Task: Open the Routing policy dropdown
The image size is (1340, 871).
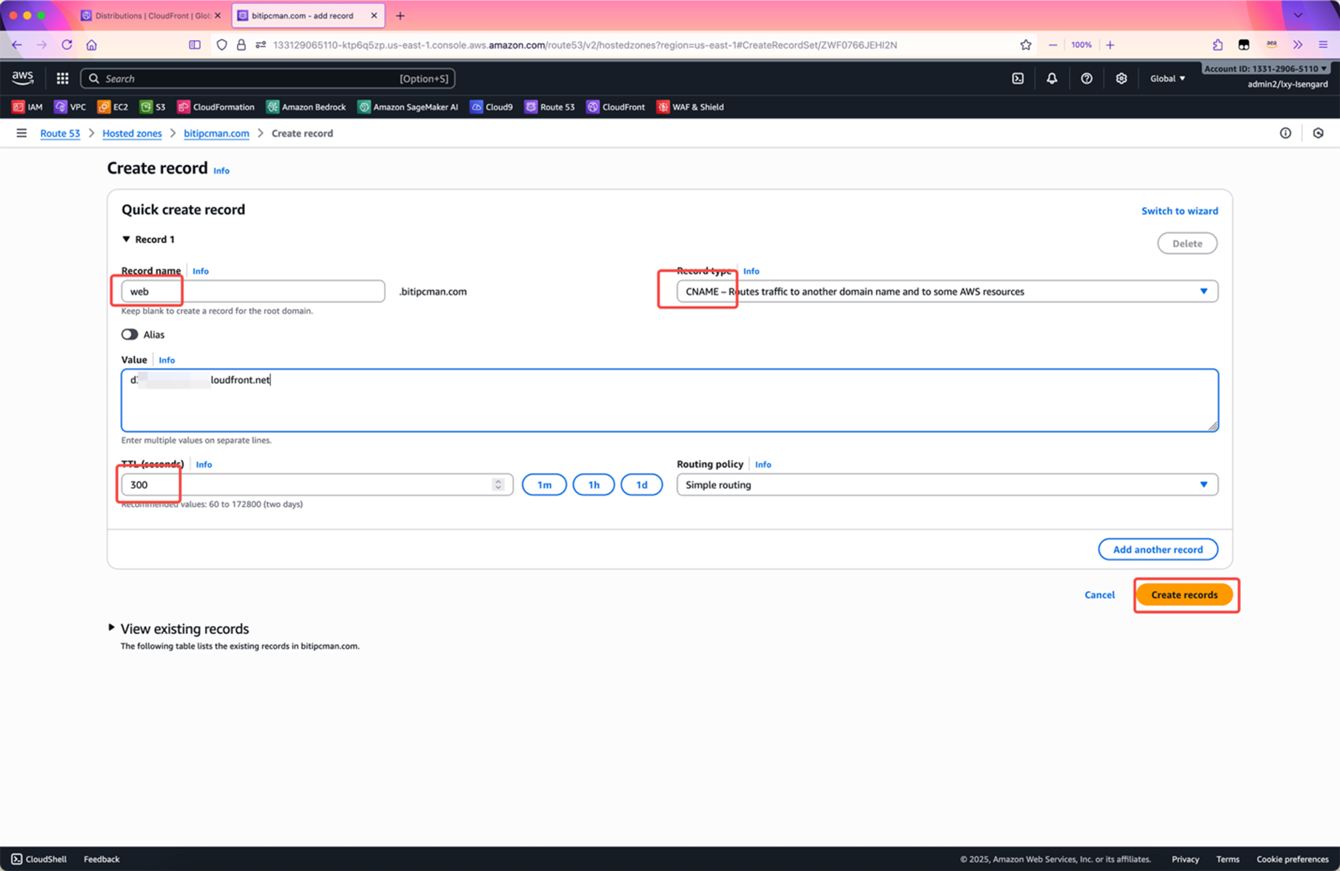Action: (947, 485)
